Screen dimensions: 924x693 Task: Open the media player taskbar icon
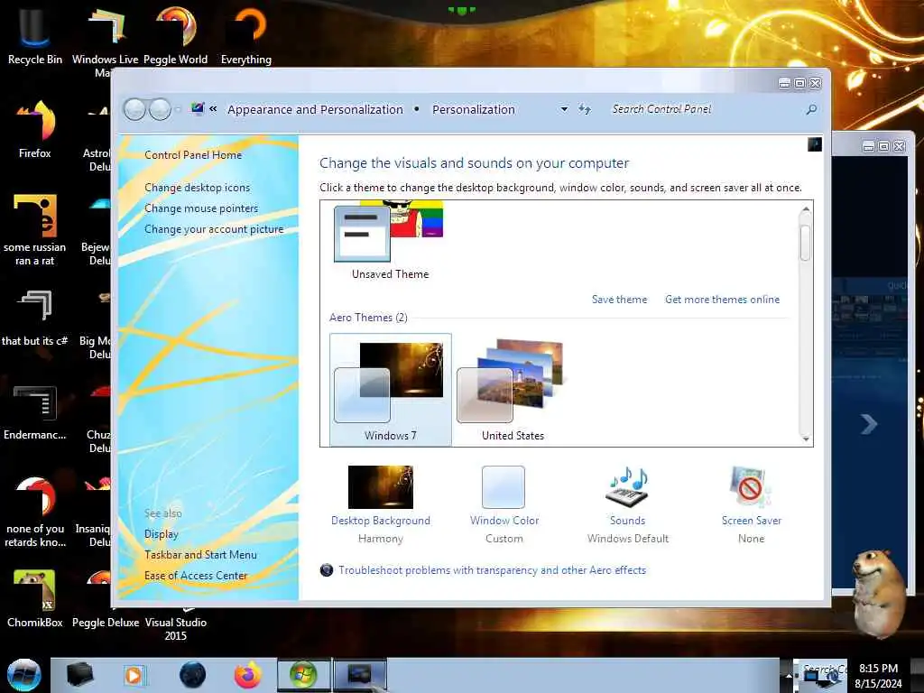(x=134, y=675)
